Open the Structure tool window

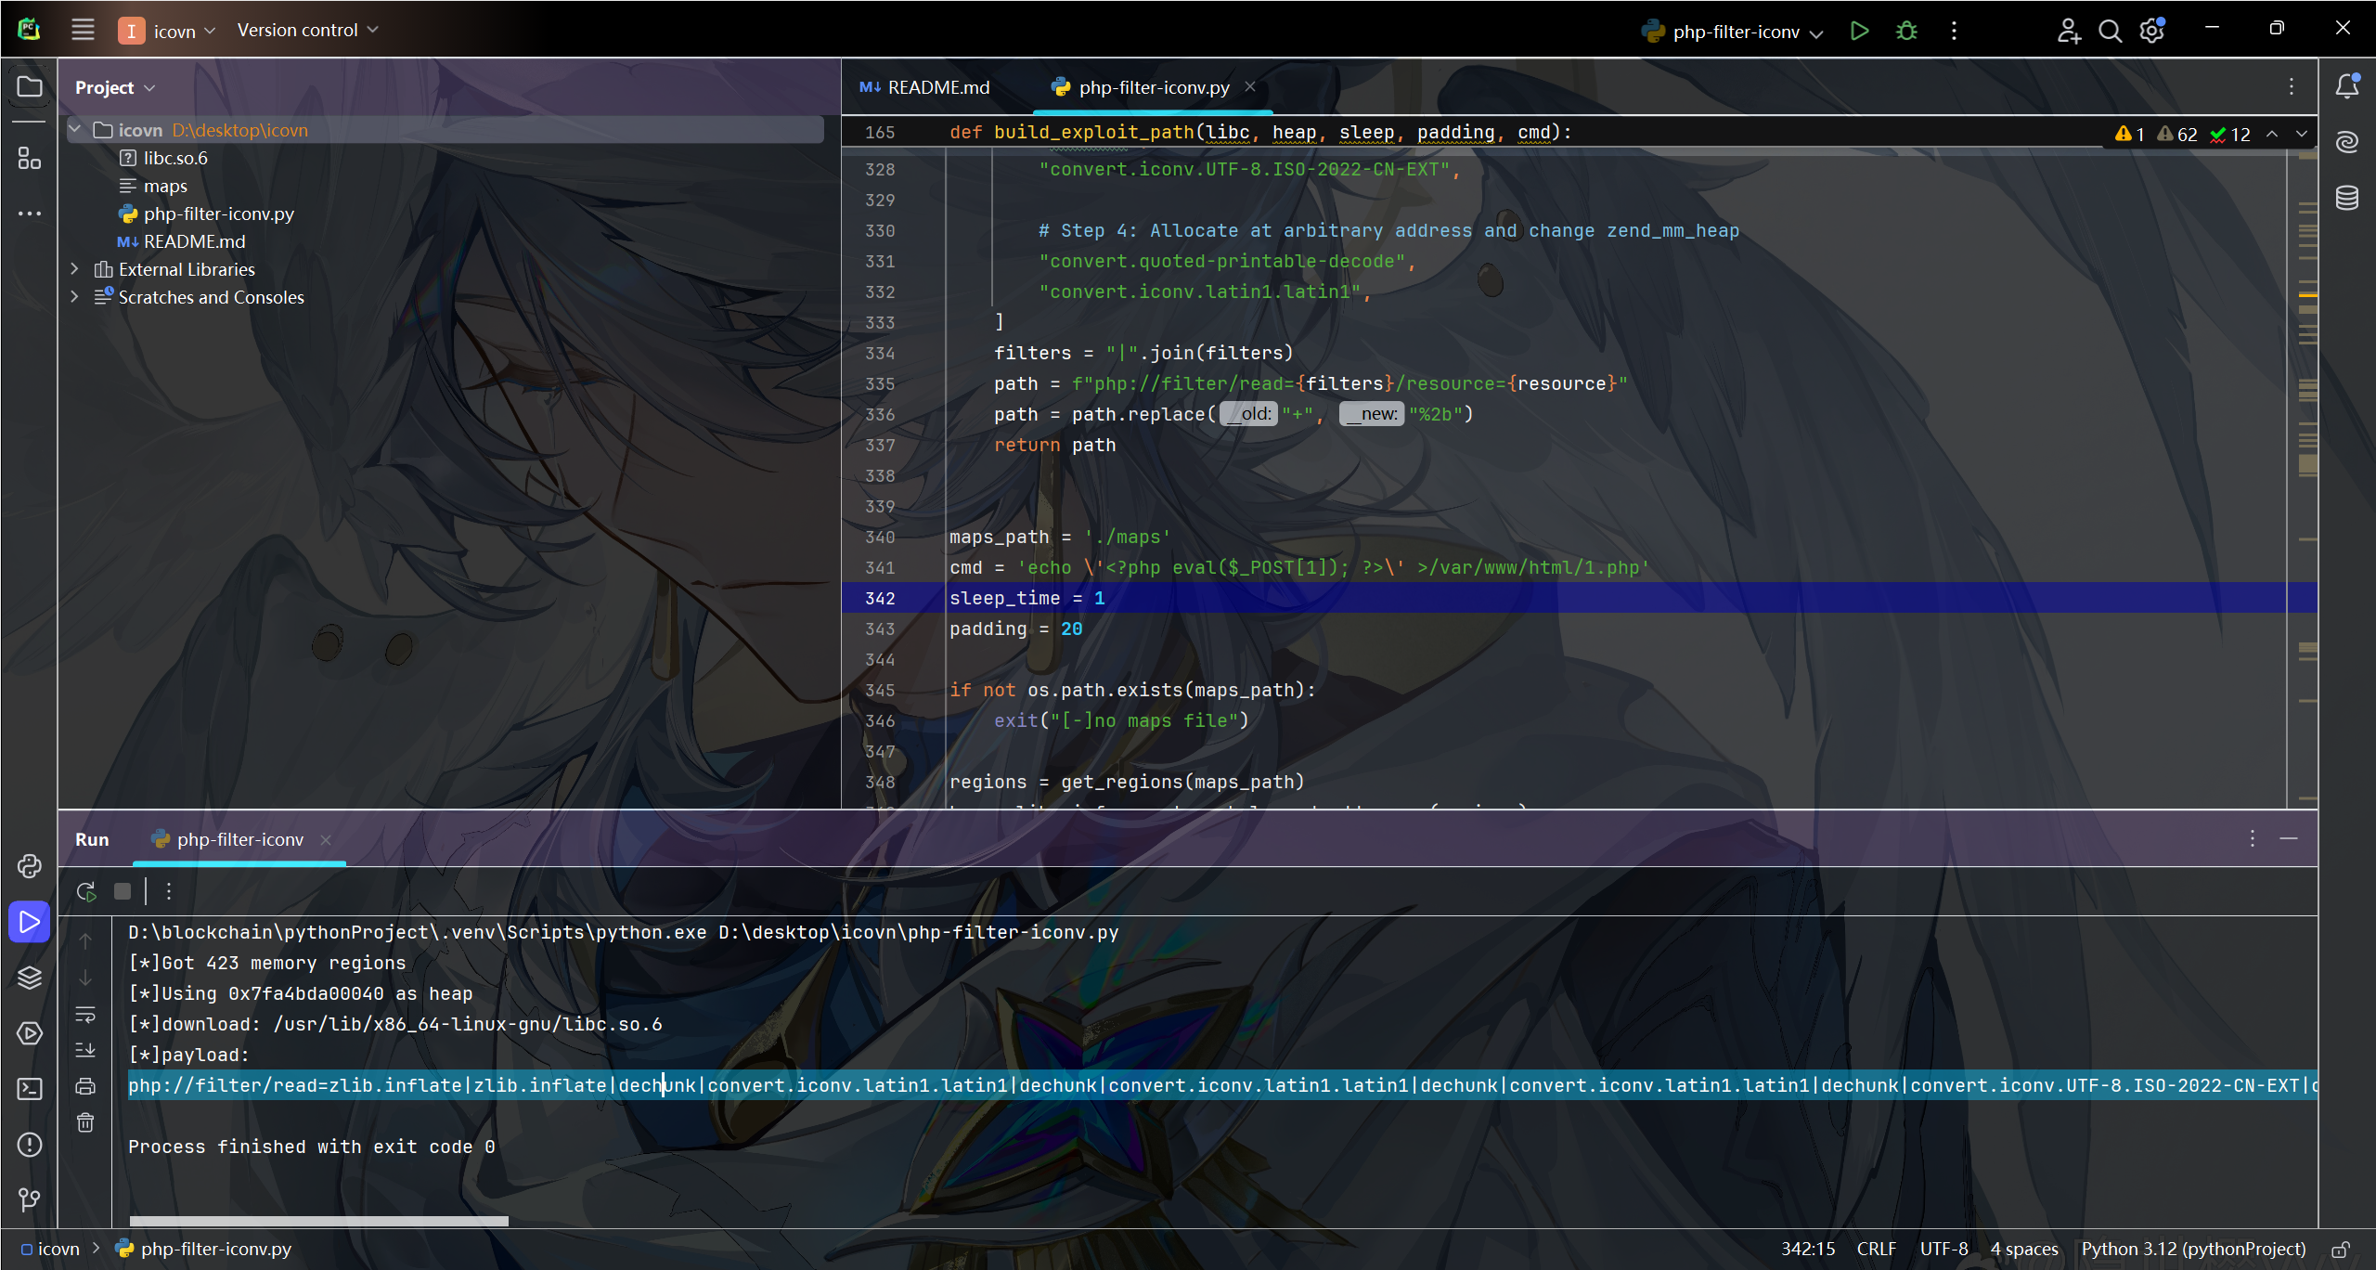point(30,159)
